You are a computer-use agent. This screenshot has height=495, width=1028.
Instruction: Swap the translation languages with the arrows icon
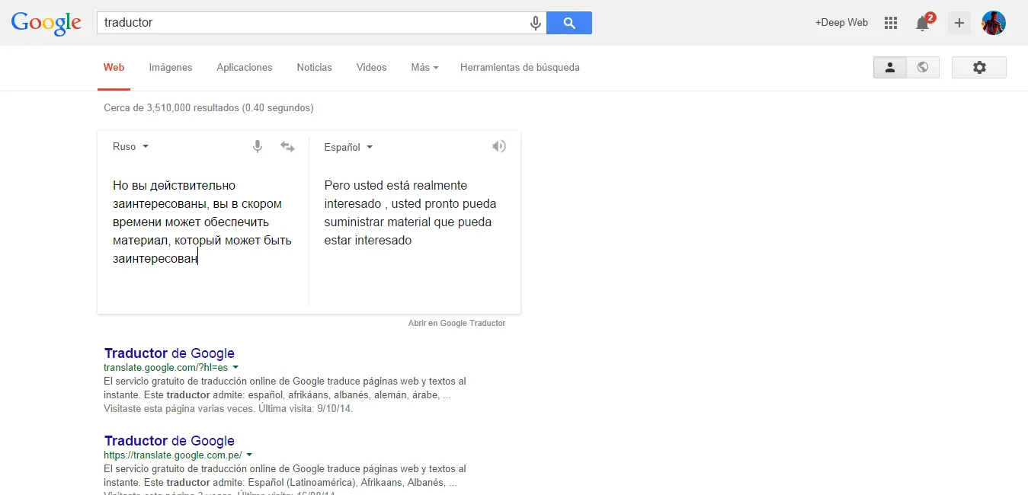coord(287,146)
